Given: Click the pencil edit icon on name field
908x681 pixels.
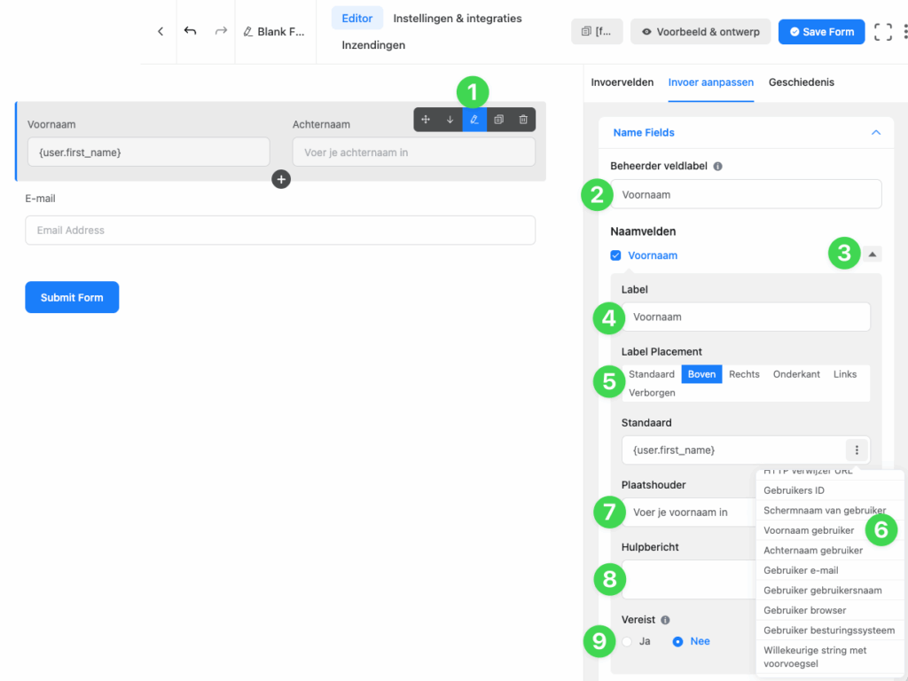Looking at the screenshot, I should [474, 120].
